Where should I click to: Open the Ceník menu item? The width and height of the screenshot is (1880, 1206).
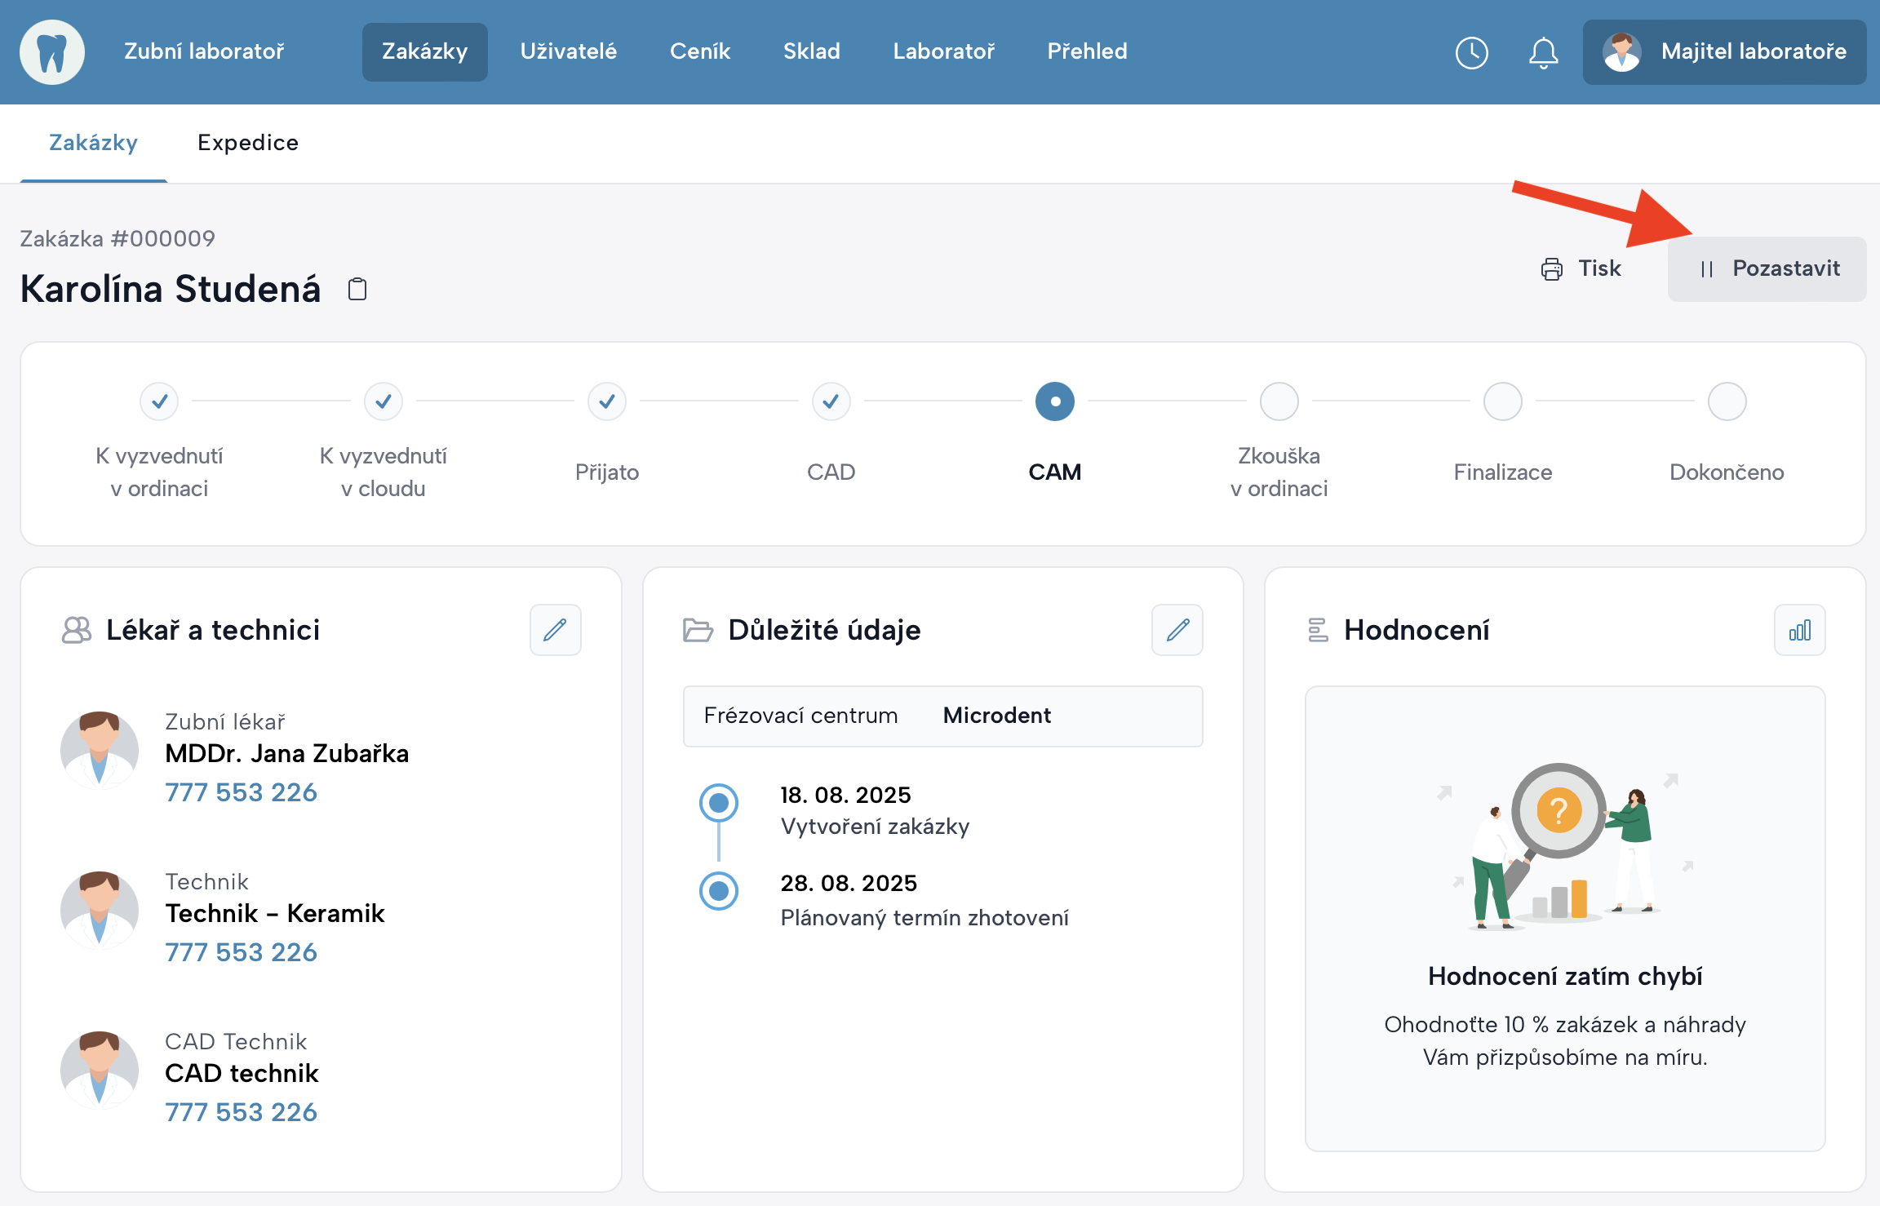click(699, 51)
